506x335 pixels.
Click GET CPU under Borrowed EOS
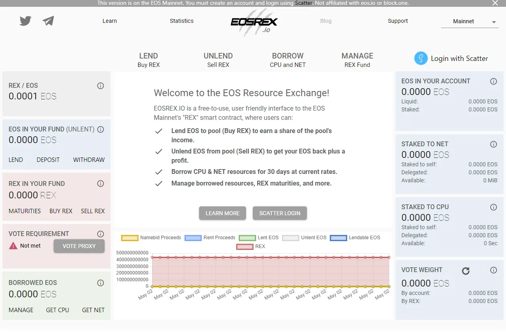click(x=58, y=310)
